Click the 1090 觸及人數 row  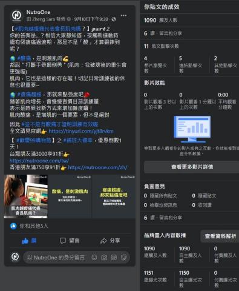tap(189, 20)
